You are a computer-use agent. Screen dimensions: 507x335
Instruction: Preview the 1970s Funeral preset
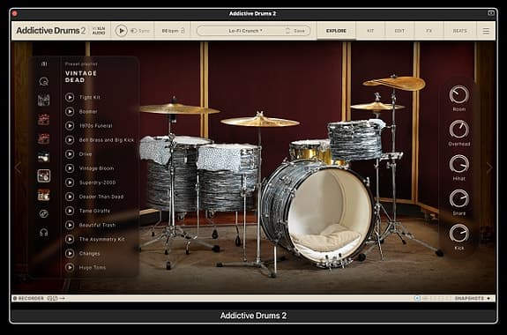pos(70,125)
